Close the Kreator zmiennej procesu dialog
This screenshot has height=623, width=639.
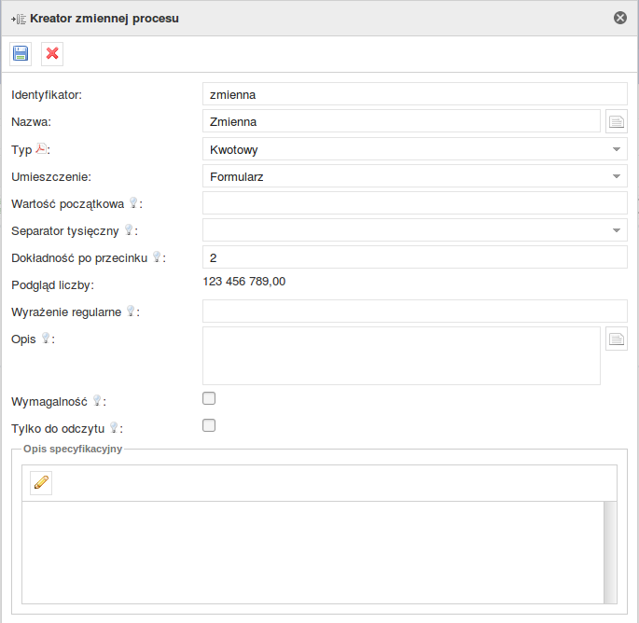coord(619,18)
